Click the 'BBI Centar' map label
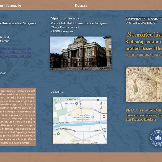The width and height of the screenshot is (162, 162). (69, 103)
